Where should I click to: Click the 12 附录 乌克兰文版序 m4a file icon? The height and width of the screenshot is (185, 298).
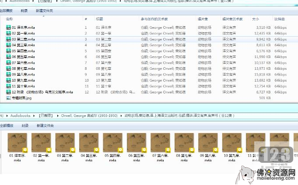coord(9,92)
